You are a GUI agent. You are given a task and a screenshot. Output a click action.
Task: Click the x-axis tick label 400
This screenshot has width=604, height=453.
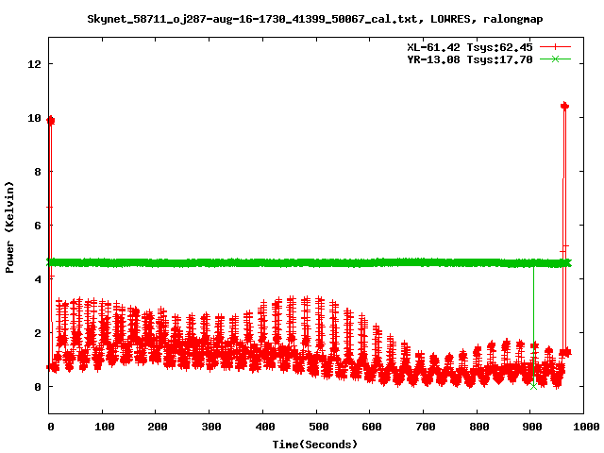(x=264, y=427)
